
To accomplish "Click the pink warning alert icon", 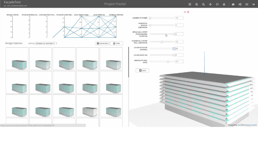I will click(188, 12).
